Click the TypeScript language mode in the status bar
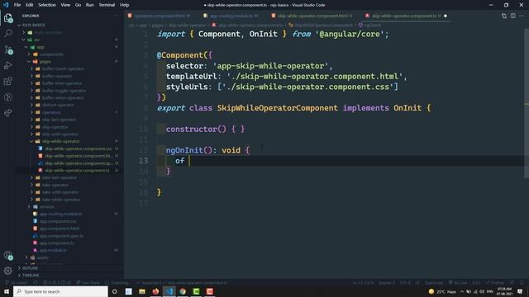The width and height of the screenshot is (529, 297). (x=434, y=283)
